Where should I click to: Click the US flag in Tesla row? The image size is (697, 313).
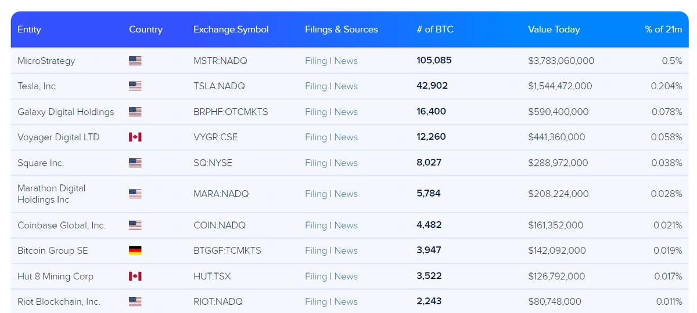[x=135, y=86]
